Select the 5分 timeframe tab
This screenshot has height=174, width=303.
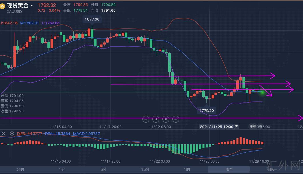pyautogui.click(x=104, y=169)
